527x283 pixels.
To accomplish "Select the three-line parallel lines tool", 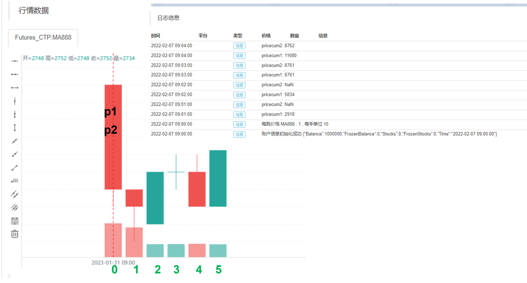I will click(x=15, y=207).
